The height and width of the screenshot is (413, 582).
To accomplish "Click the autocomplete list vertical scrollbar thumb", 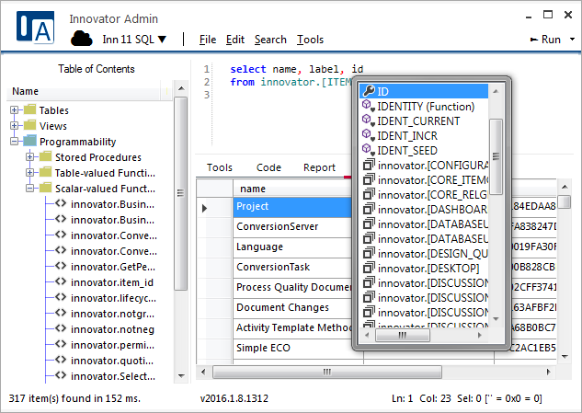I will [x=496, y=156].
